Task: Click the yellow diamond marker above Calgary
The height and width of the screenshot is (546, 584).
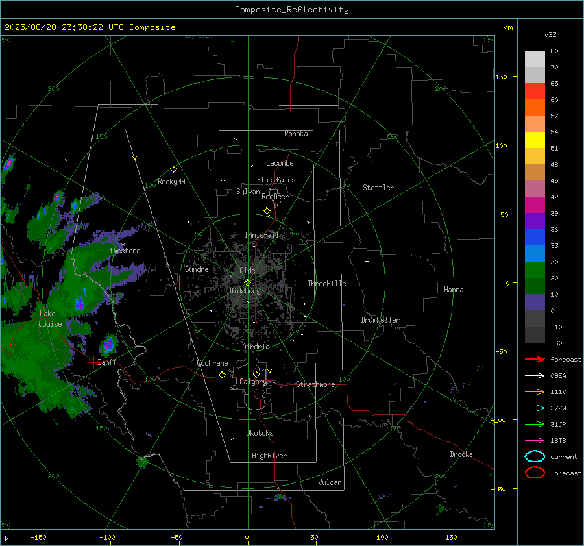Action: coord(256,374)
